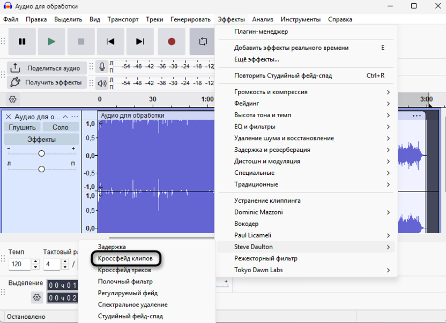Click the track Эффекты button
Screen dimensions: 446x323
(x=41, y=140)
